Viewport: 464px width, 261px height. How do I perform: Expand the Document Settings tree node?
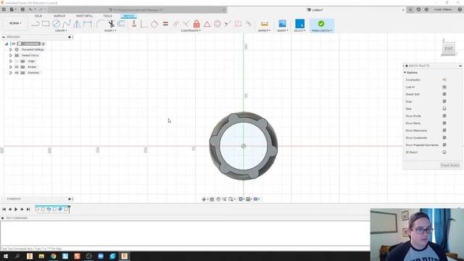[11, 49]
